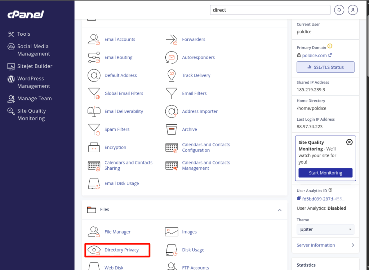Viewport: 369px width, 270px height.
Task: Click the SSL/TLS Status button
Action: [325, 67]
